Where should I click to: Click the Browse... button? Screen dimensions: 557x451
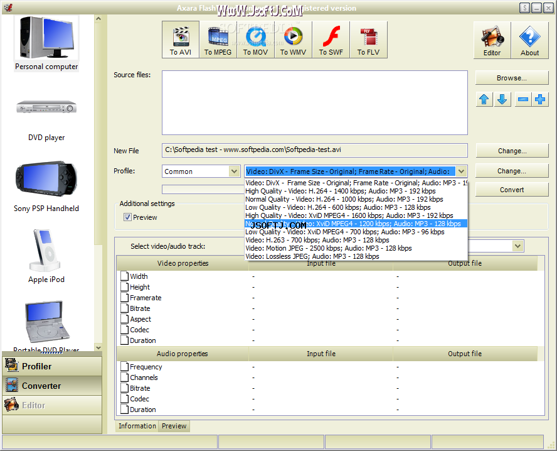point(512,78)
